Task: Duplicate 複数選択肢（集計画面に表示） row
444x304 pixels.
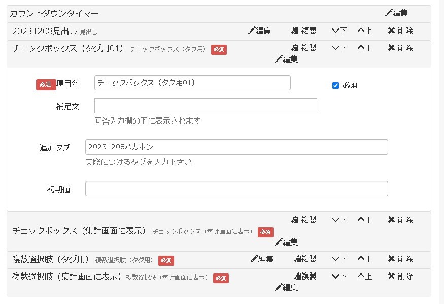Action: click(x=304, y=276)
